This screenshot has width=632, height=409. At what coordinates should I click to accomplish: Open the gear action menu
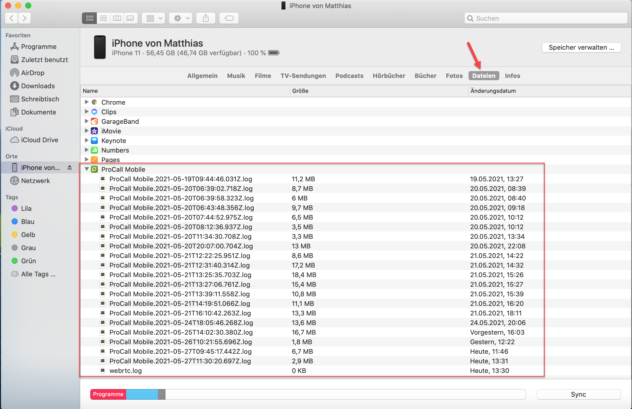coord(181,18)
